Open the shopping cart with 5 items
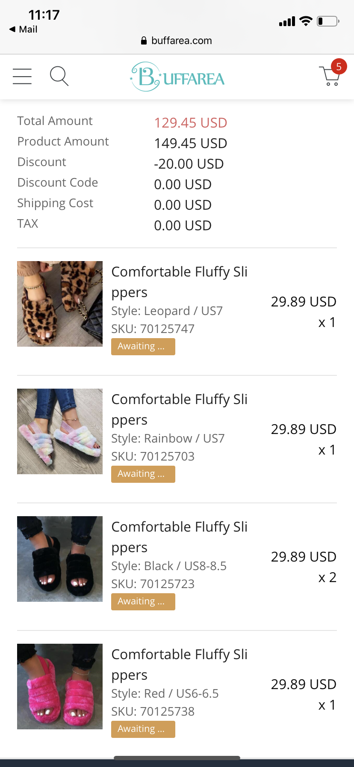This screenshot has height=767, width=354. (330, 75)
